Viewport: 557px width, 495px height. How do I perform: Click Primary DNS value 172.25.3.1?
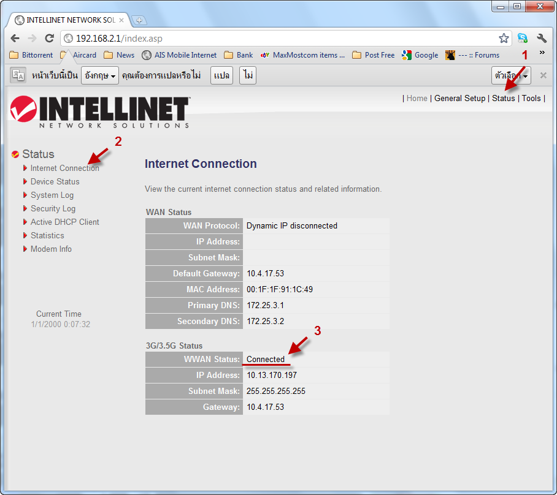tap(266, 306)
